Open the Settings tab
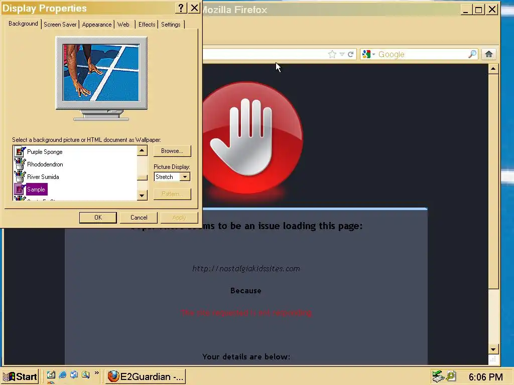514x385 pixels. click(171, 25)
